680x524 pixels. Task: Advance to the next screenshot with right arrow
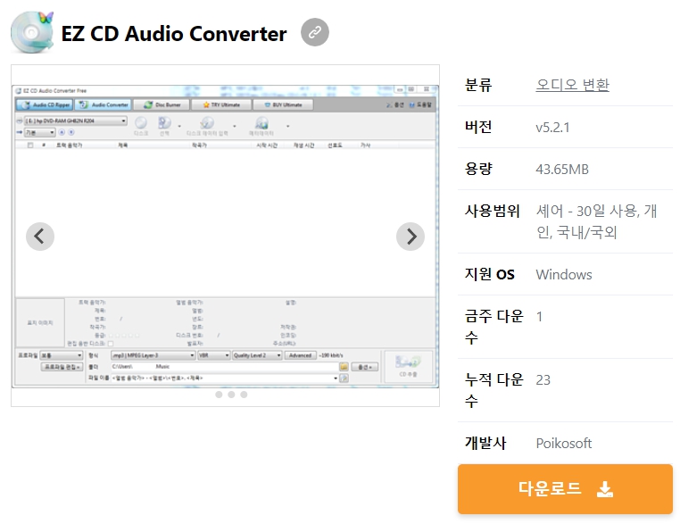tap(410, 237)
